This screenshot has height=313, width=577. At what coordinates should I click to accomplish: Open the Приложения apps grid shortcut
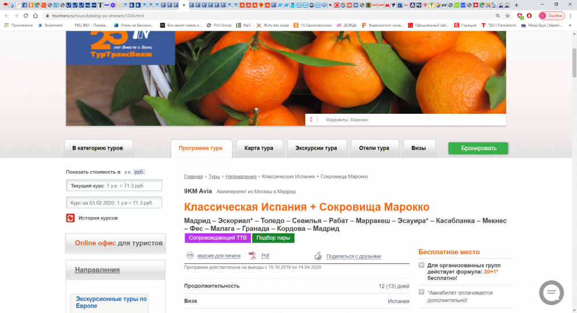pos(7,25)
